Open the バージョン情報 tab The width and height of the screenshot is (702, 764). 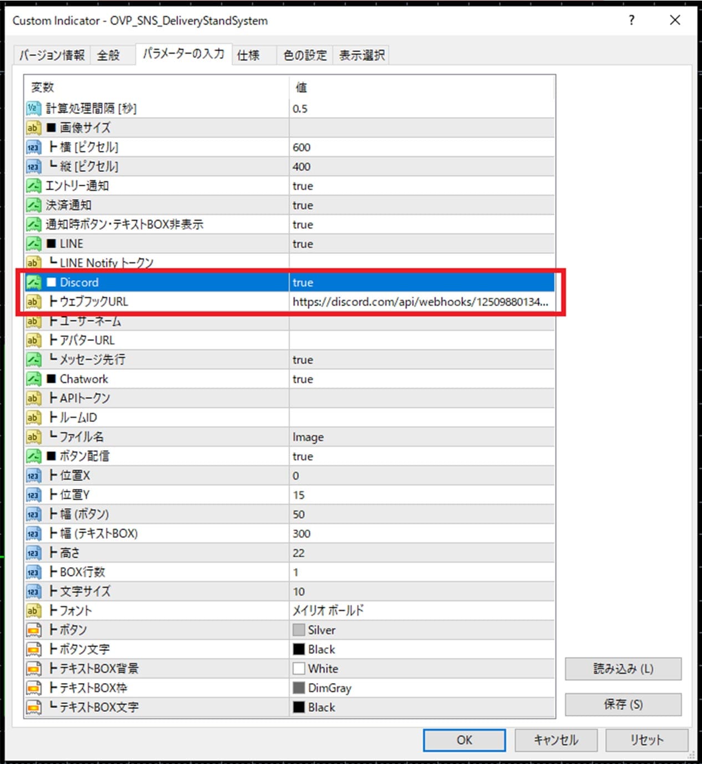(x=52, y=55)
